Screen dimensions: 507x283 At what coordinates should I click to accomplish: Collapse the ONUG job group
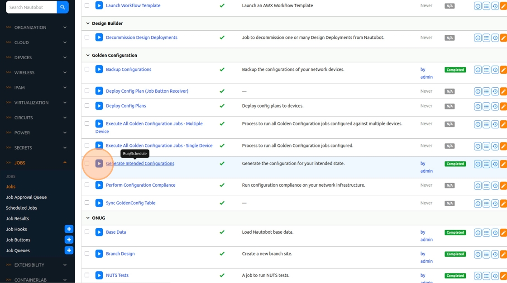[88, 218]
